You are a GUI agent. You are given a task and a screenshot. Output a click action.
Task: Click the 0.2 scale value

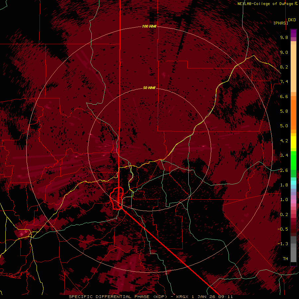point(284,215)
